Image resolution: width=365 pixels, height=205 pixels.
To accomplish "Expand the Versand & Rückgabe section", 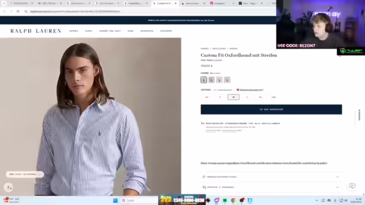I will point(271,187).
